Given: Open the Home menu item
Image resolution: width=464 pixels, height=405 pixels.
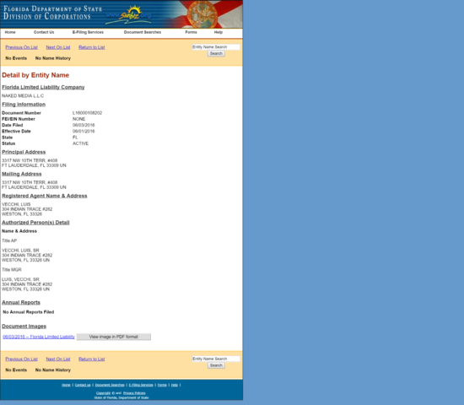Looking at the screenshot, I should tap(10, 32).
